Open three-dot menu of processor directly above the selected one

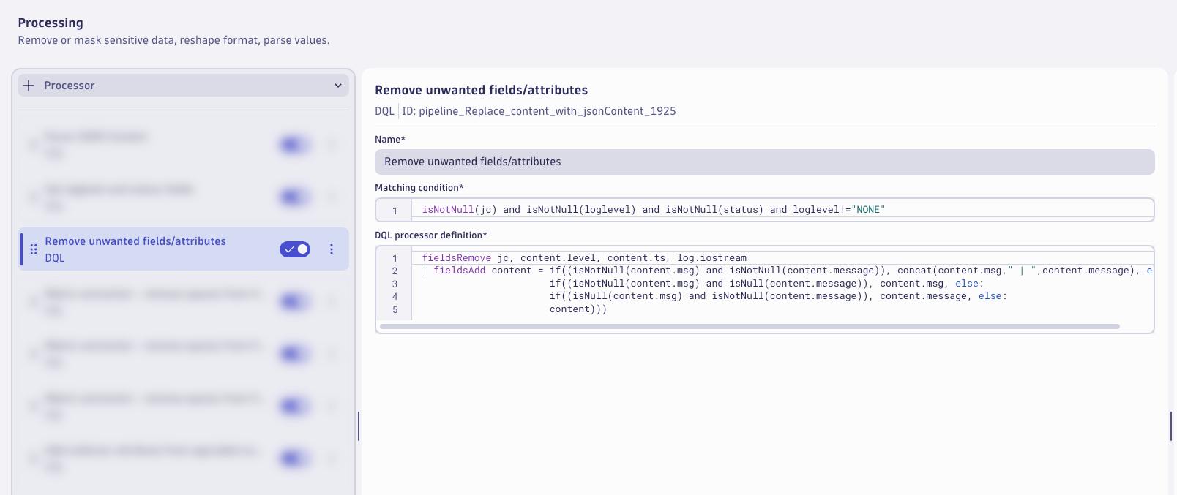click(332, 197)
